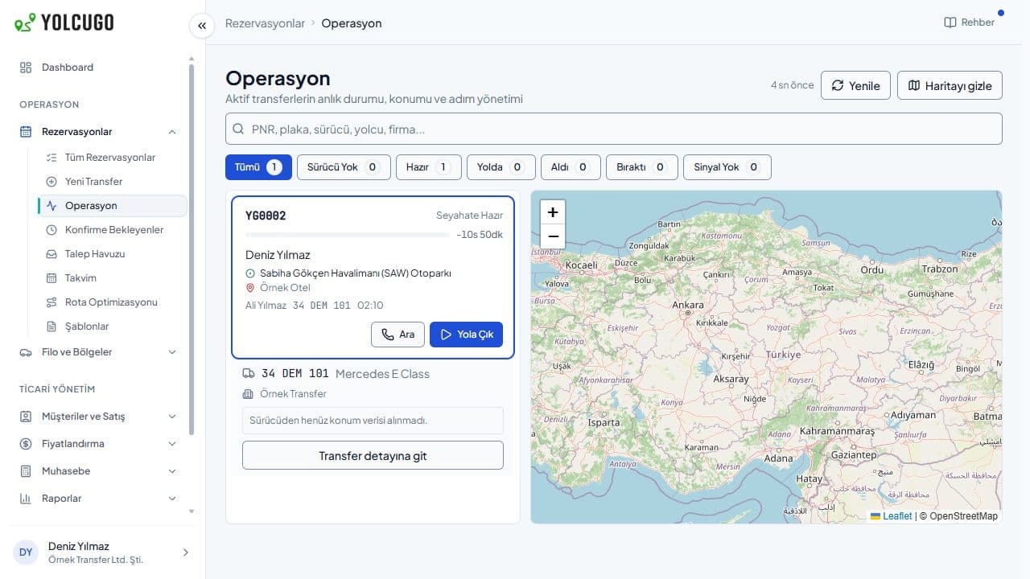Click the Raporlar bar chart icon
The width and height of the screenshot is (1030, 579).
coord(26,499)
